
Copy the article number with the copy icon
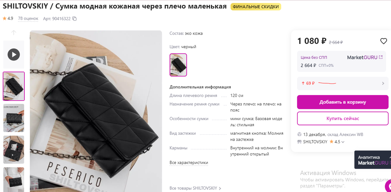tap(75, 19)
